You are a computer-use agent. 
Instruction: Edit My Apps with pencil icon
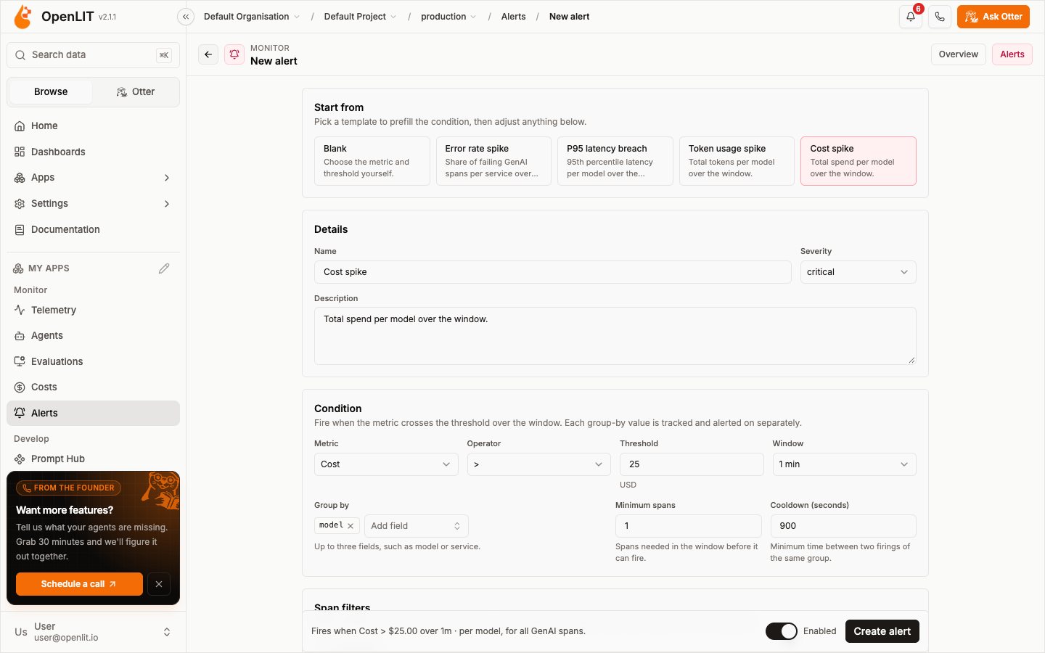(x=164, y=268)
